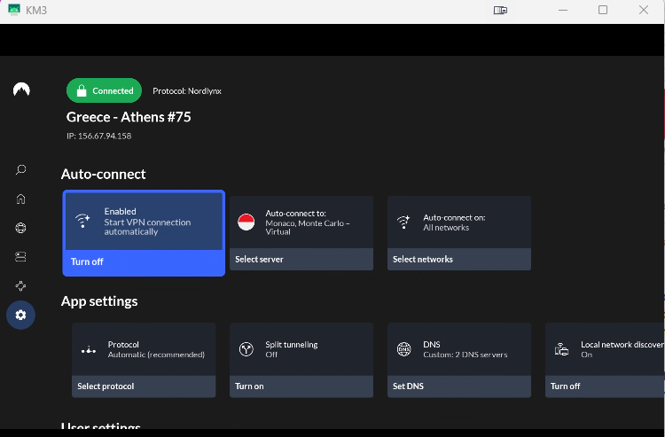
Task: Open the search magnifier in sidebar
Action: (20, 170)
